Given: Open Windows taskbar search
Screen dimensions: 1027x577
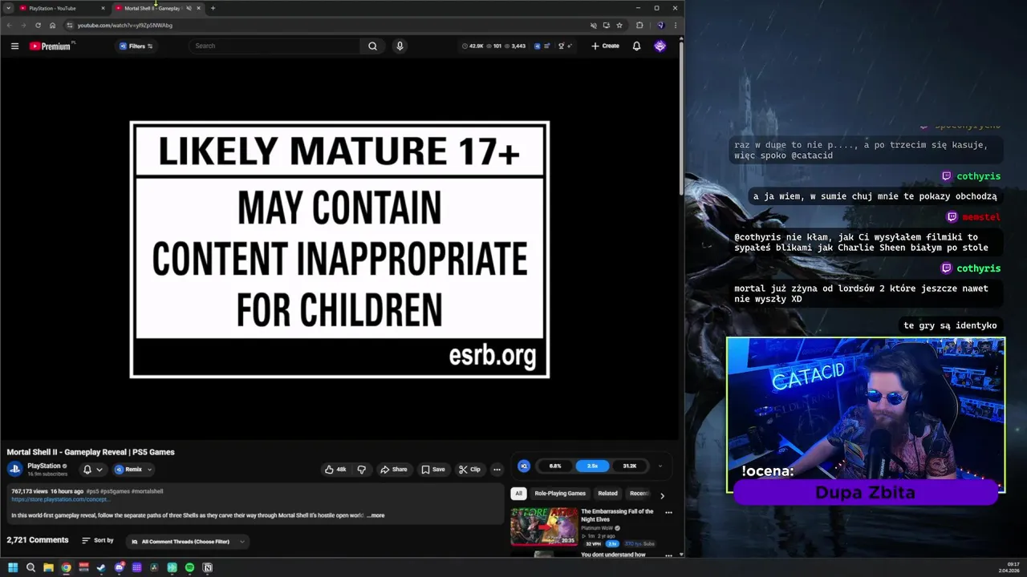Looking at the screenshot, I should tap(30, 567).
